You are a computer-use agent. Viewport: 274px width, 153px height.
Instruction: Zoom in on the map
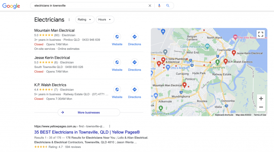point(261,98)
